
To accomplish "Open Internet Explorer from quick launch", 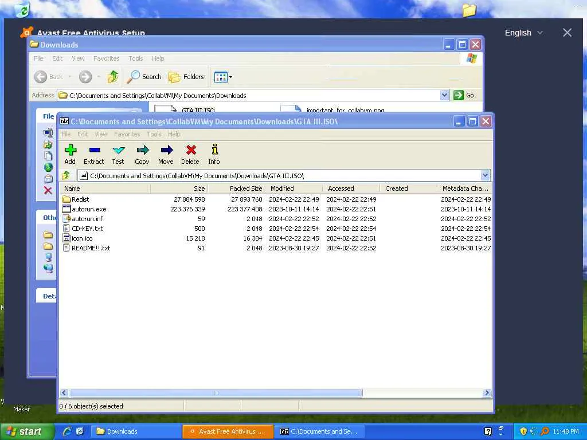I will coord(67,431).
